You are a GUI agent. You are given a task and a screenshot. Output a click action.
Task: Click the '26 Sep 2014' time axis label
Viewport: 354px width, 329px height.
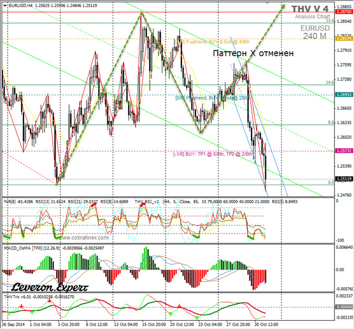(13, 325)
